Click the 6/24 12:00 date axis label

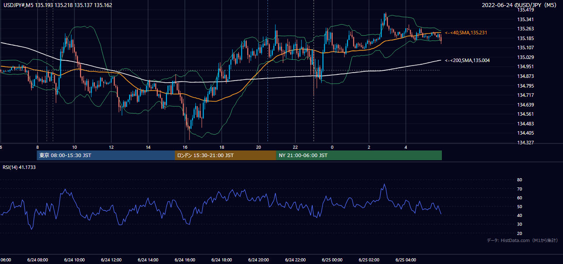point(111,260)
